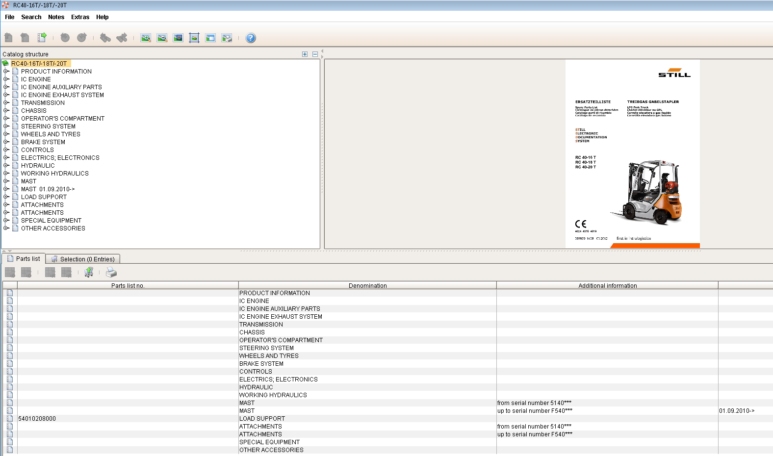The image size is (773, 456).
Task: Click the Additional information column header
Action: (607, 285)
